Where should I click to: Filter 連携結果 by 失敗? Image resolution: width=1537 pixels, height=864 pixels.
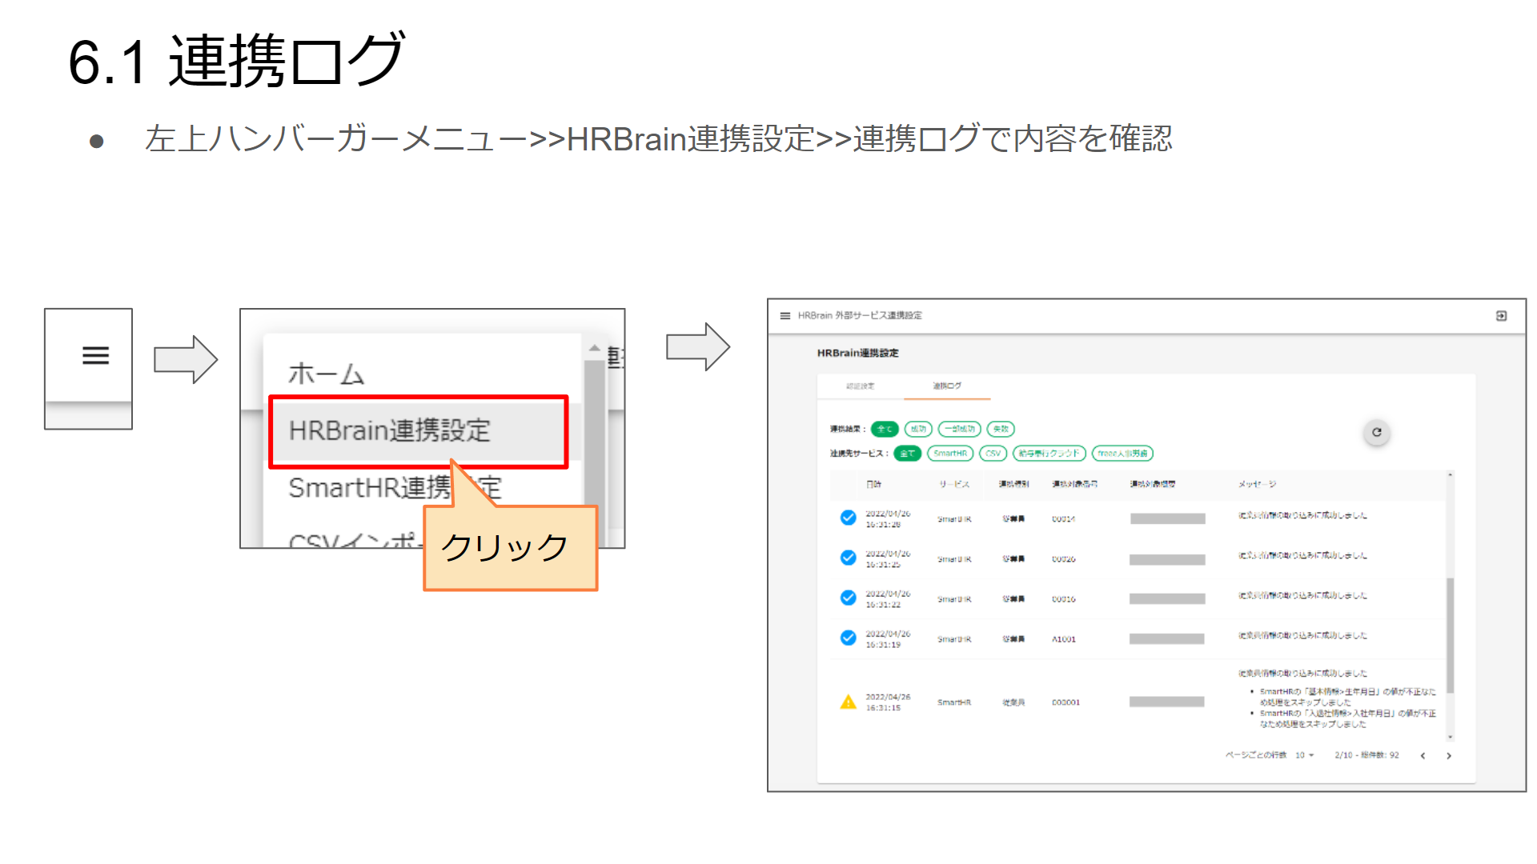click(x=1001, y=429)
